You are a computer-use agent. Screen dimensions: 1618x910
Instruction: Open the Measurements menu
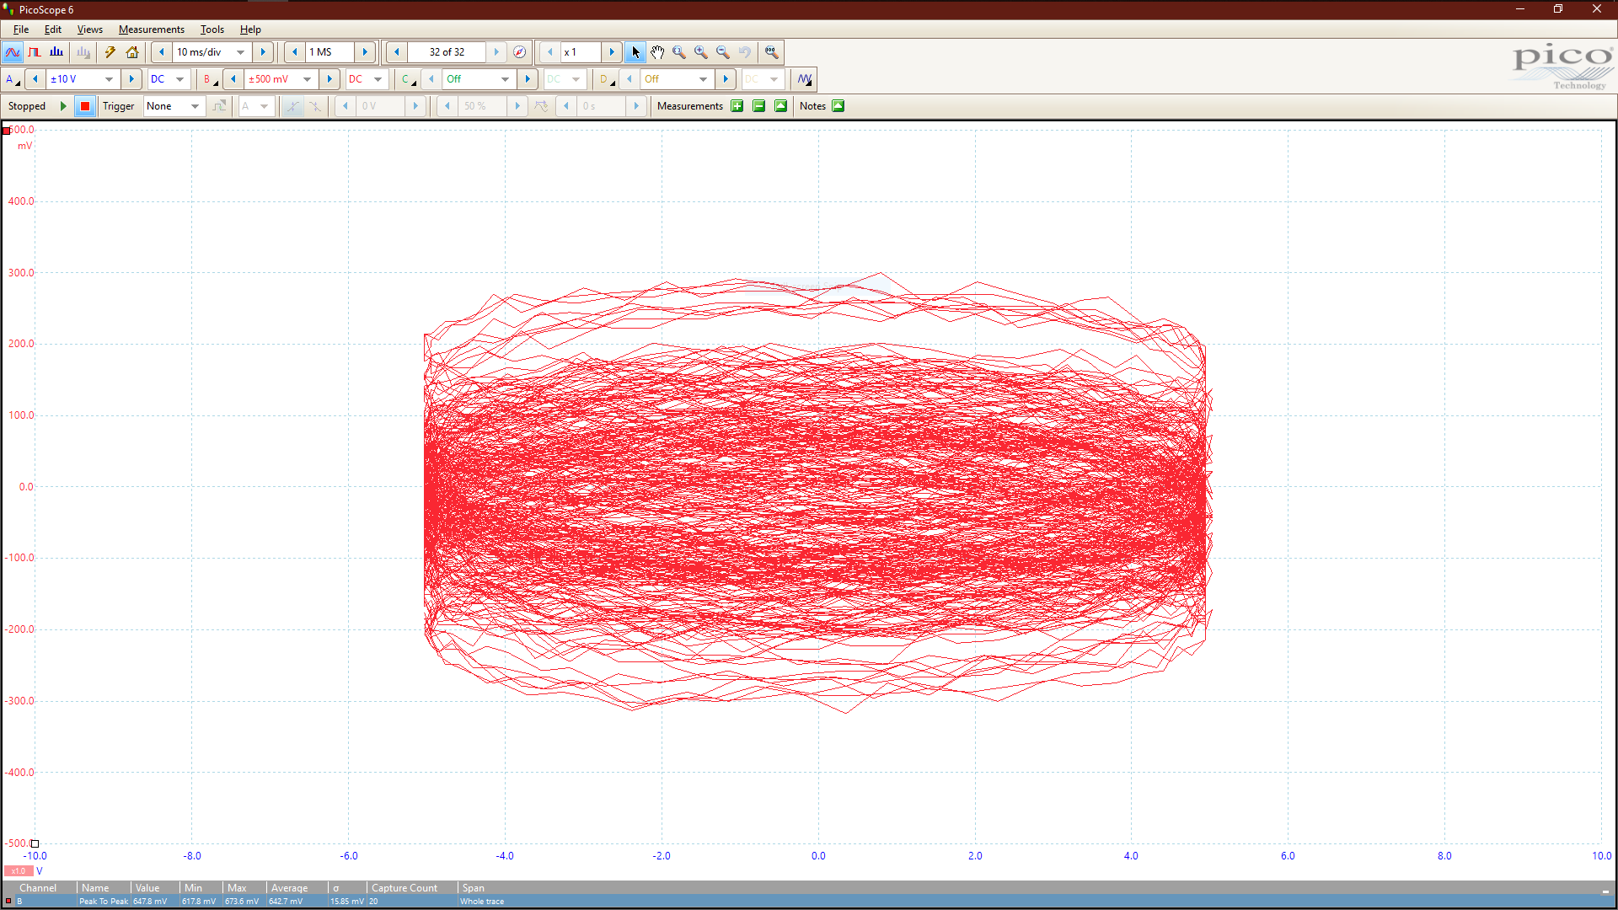click(x=151, y=29)
